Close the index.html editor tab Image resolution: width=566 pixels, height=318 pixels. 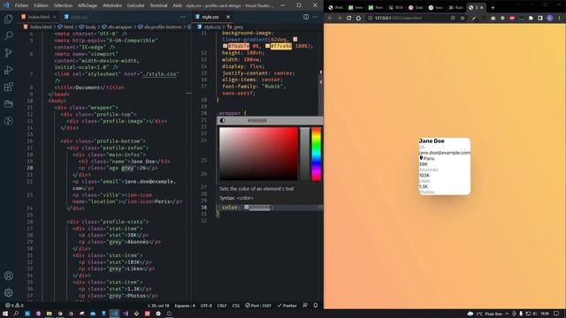[55, 17]
